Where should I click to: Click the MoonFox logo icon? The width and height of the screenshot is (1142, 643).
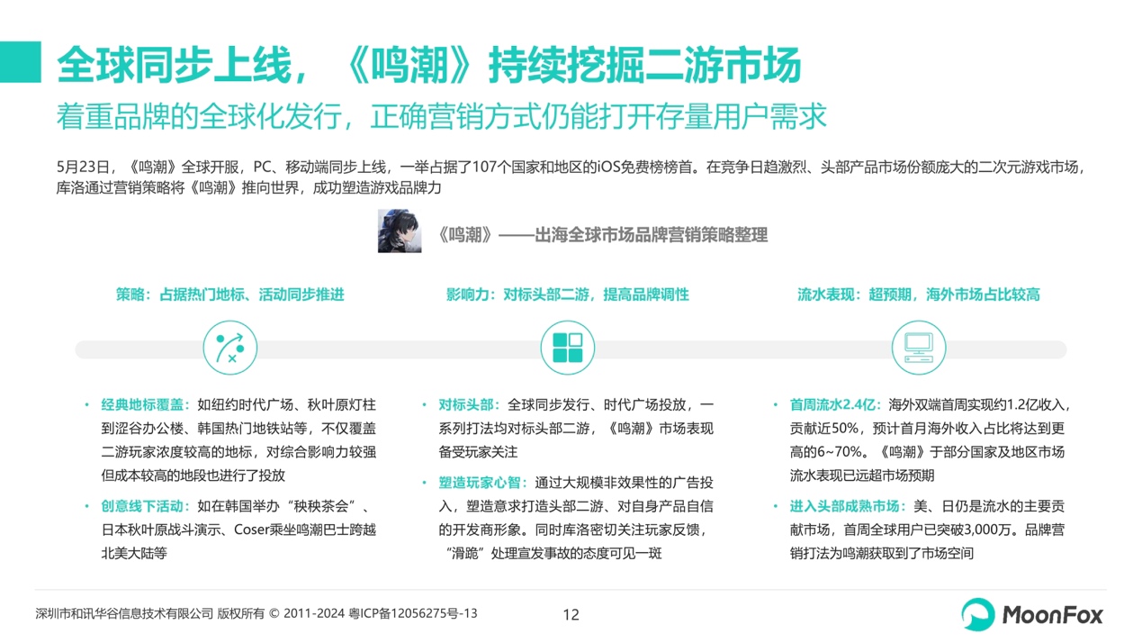(978, 615)
